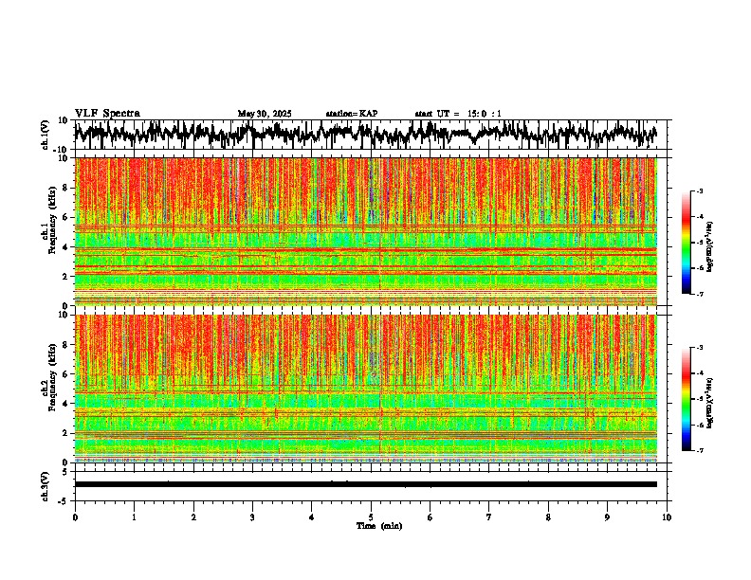Click the ch.3(V) axis label
Image resolution: width=751 pixels, height=580 pixels.
[46, 486]
